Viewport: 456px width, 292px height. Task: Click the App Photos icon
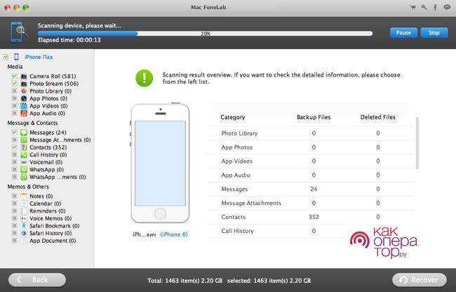pyautogui.click(x=24, y=98)
